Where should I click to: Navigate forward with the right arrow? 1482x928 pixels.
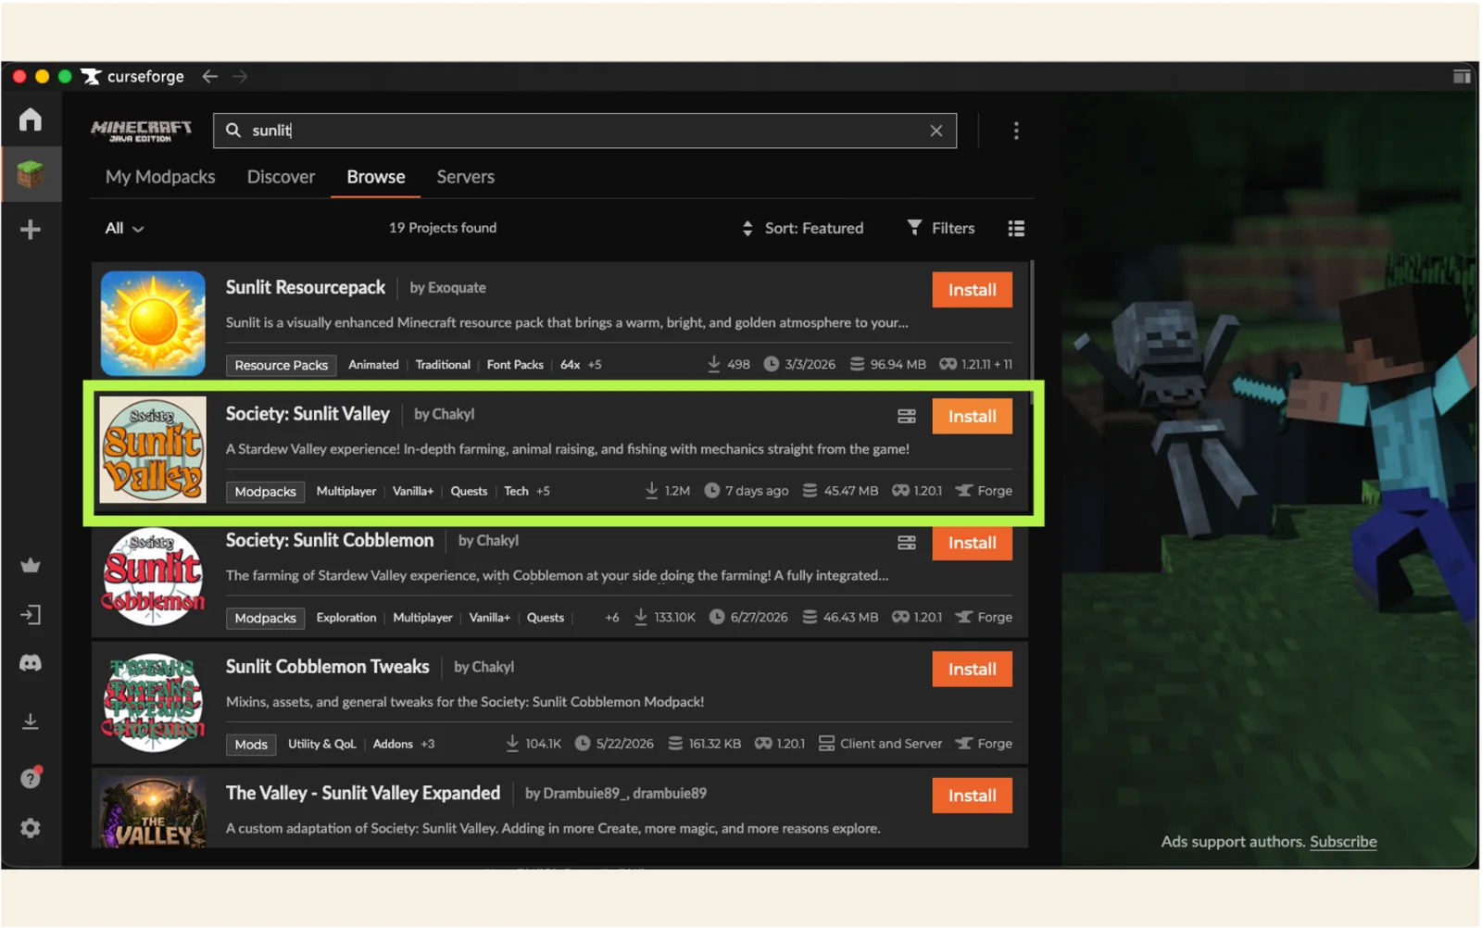pos(240,76)
